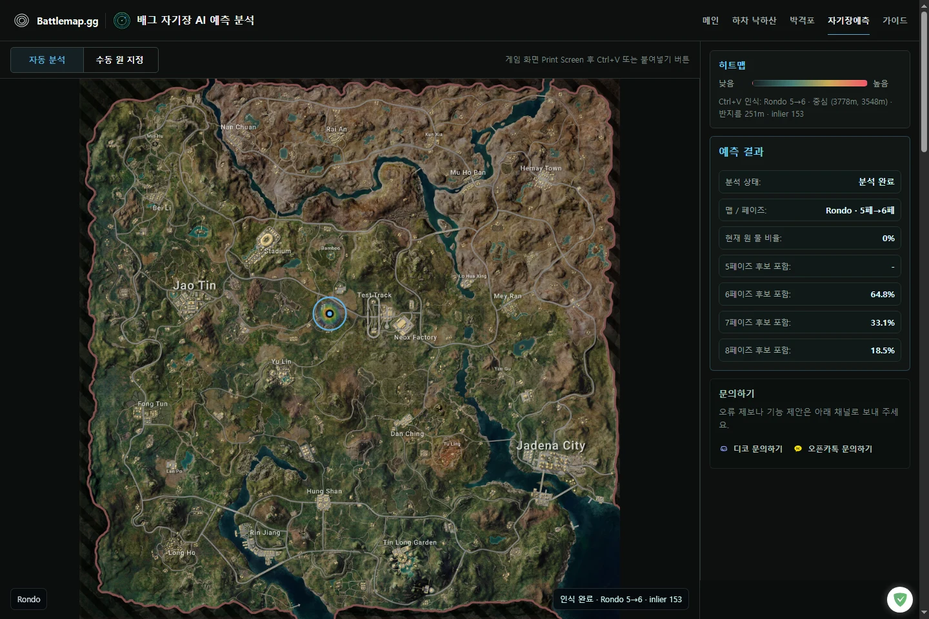Screen dimensions: 929x619
Task: Click the Stadium label on the map
Action: pos(277,251)
